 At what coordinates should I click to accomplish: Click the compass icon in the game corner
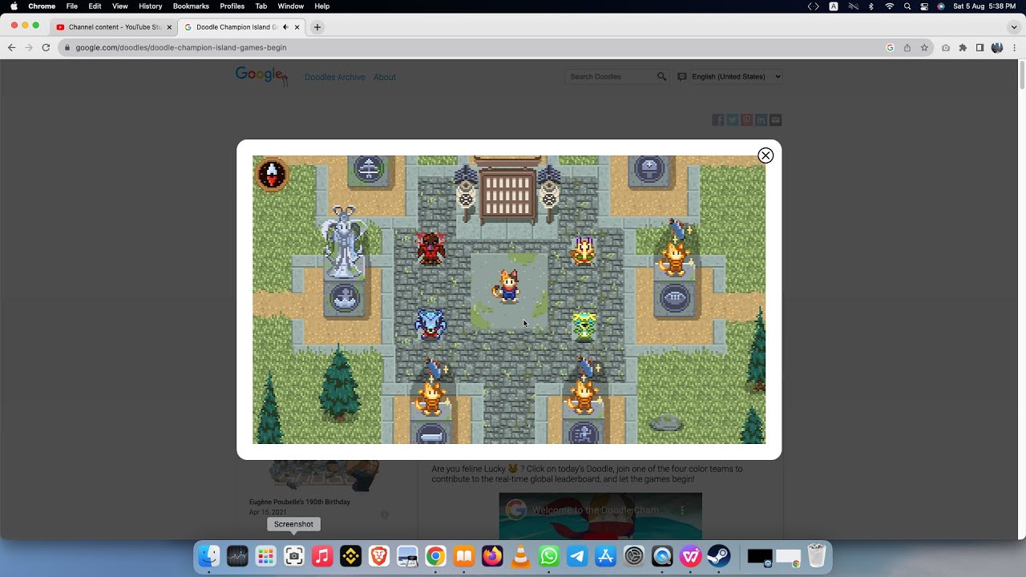272,173
